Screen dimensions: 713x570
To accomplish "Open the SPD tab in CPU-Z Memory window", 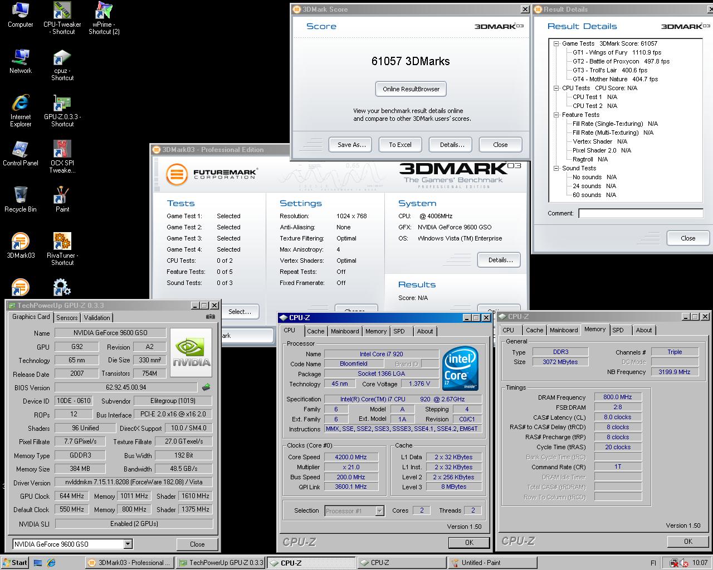I will pyautogui.click(x=618, y=330).
